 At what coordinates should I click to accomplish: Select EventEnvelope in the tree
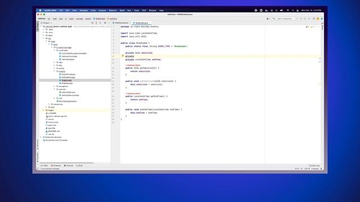(69, 75)
